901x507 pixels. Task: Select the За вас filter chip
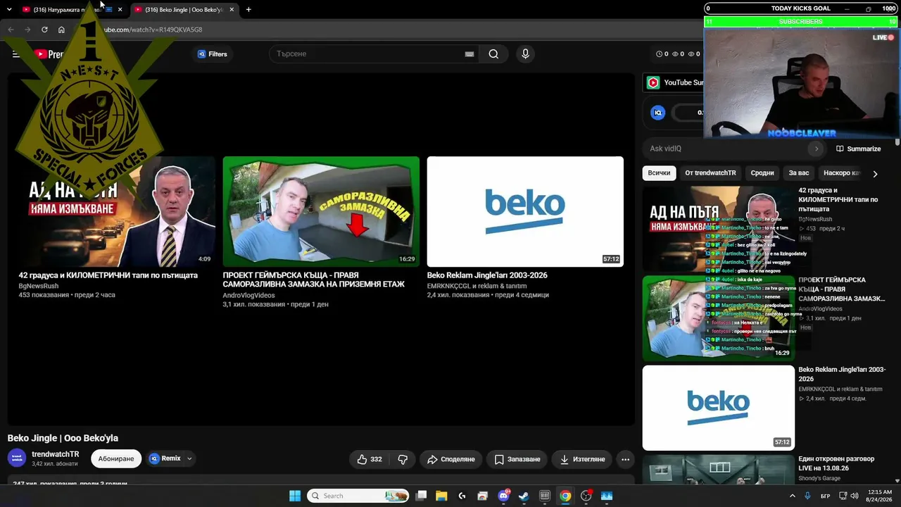[x=799, y=173]
